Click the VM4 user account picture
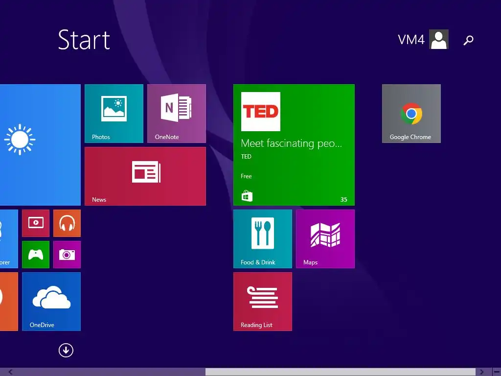The image size is (501, 376). coord(439,39)
